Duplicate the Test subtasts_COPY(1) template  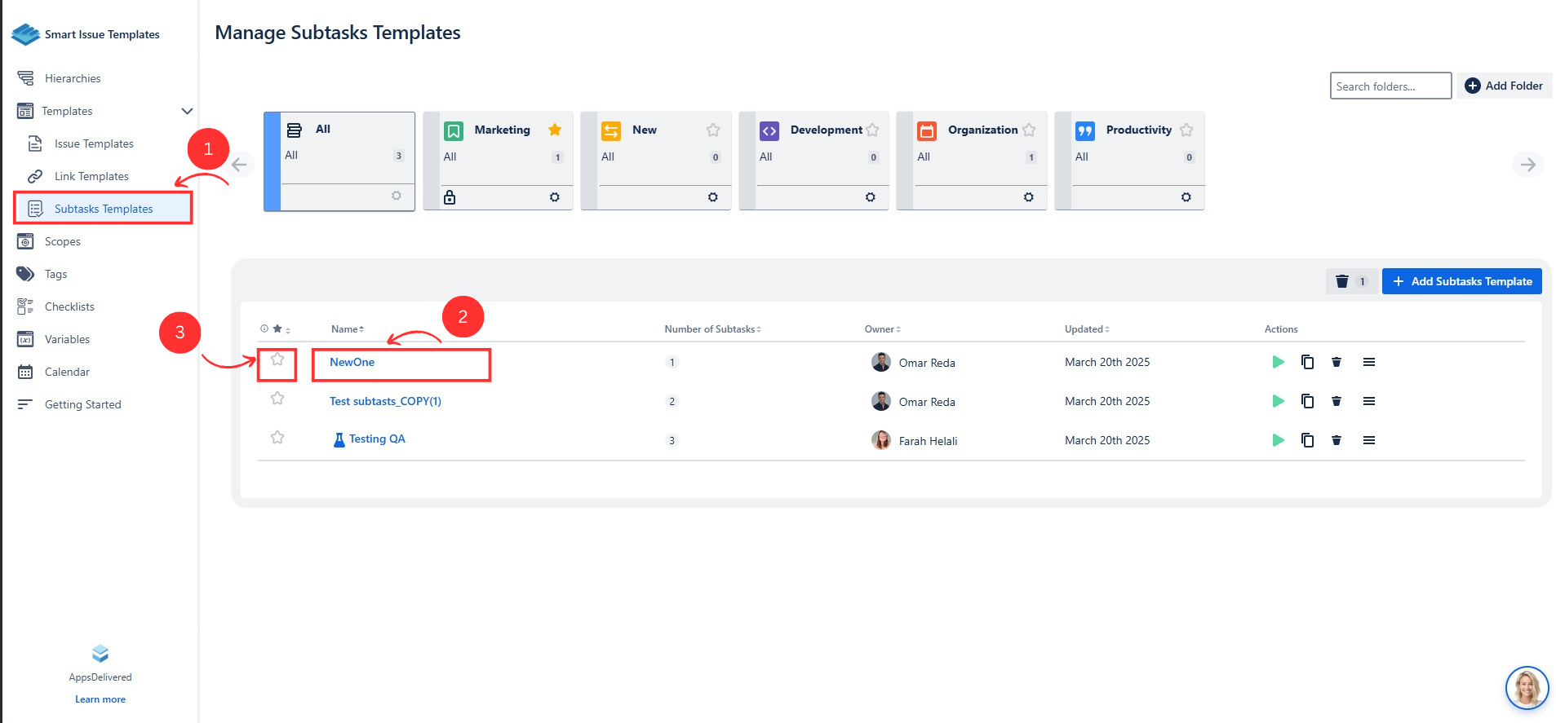click(1307, 401)
